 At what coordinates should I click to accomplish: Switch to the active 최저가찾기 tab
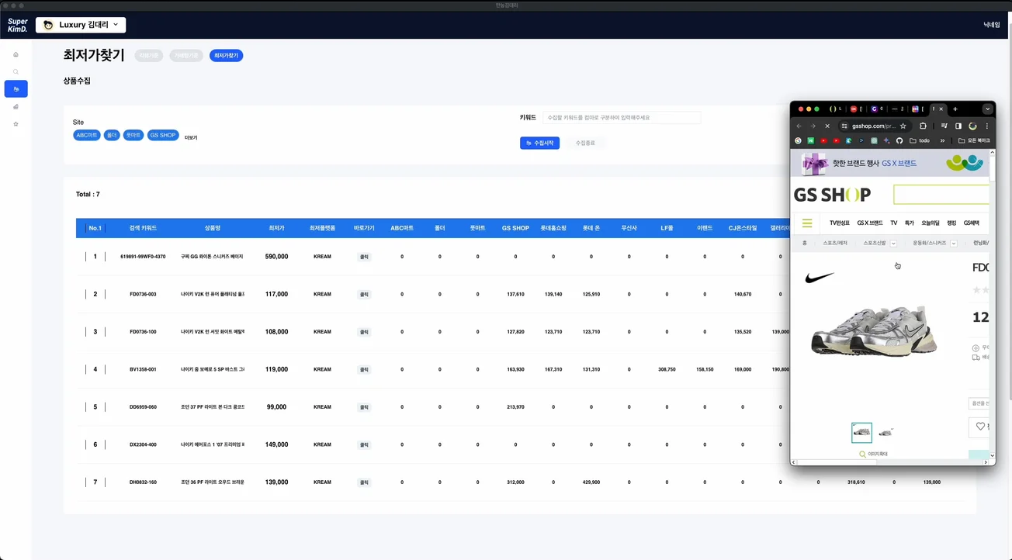click(226, 56)
